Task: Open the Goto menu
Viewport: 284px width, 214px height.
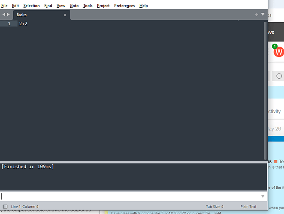Action: tap(74, 6)
